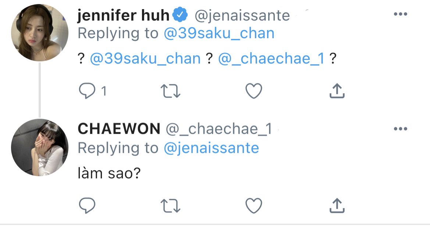Reply to jennifer huh's tweet
Image resolution: width=430 pixels, height=228 pixels.
click(x=87, y=91)
